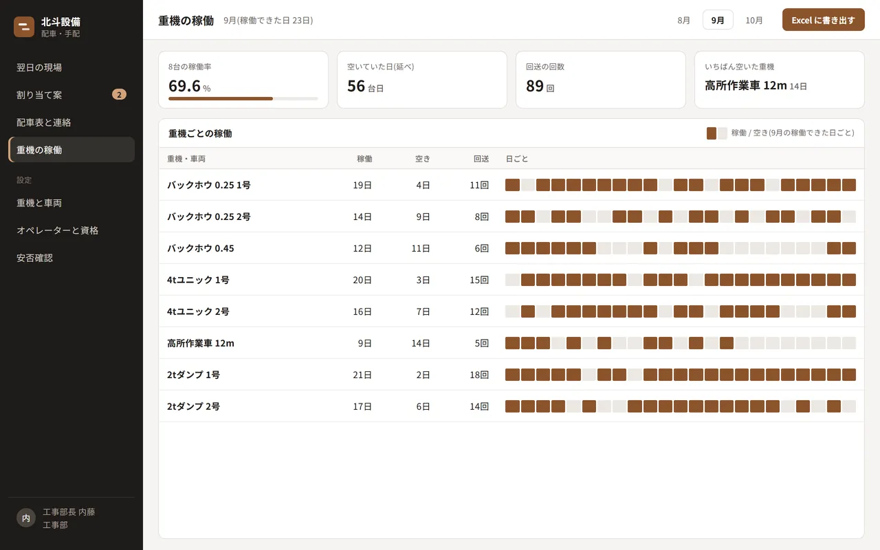
Task: Open 配車表と連絡 from the sidebar
Action: 71,122
